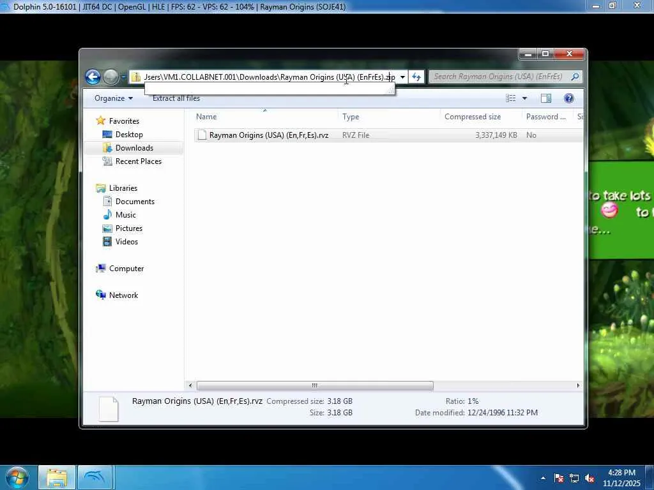Toggle the preview pane
Image resolution: width=654 pixels, height=490 pixels.
coord(546,98)
